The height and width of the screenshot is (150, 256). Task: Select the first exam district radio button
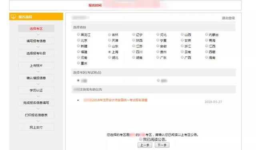point(78,80)
